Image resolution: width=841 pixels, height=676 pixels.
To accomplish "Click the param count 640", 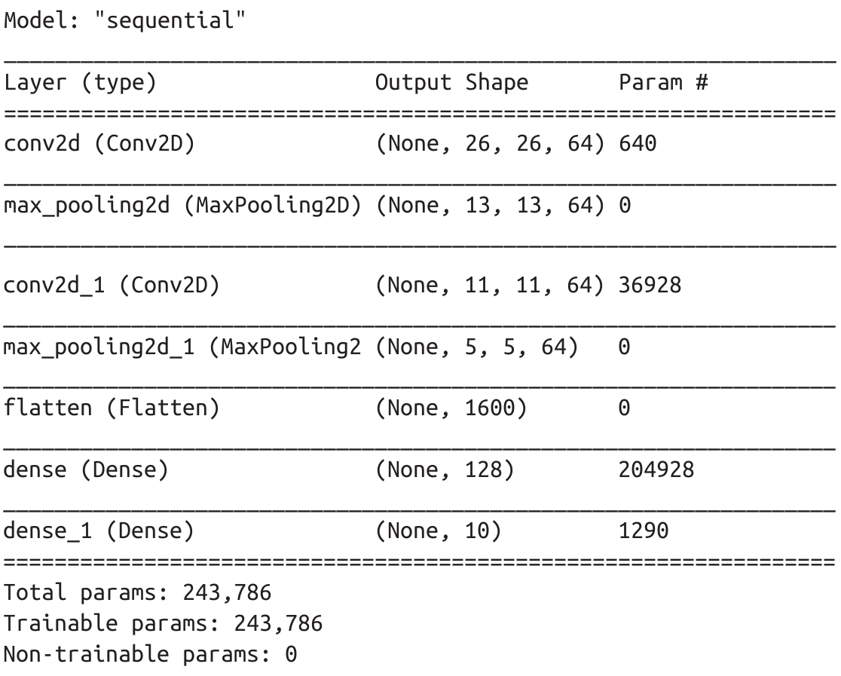I will tap(638, 143).
